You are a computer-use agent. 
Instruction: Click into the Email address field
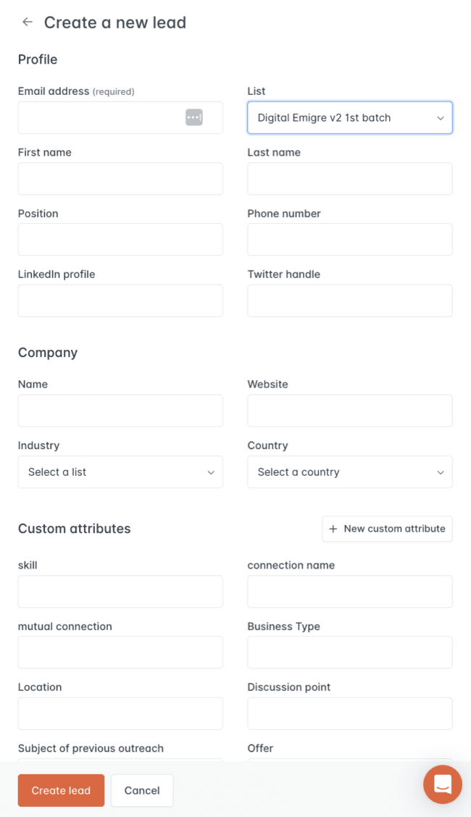pos(101,117)
